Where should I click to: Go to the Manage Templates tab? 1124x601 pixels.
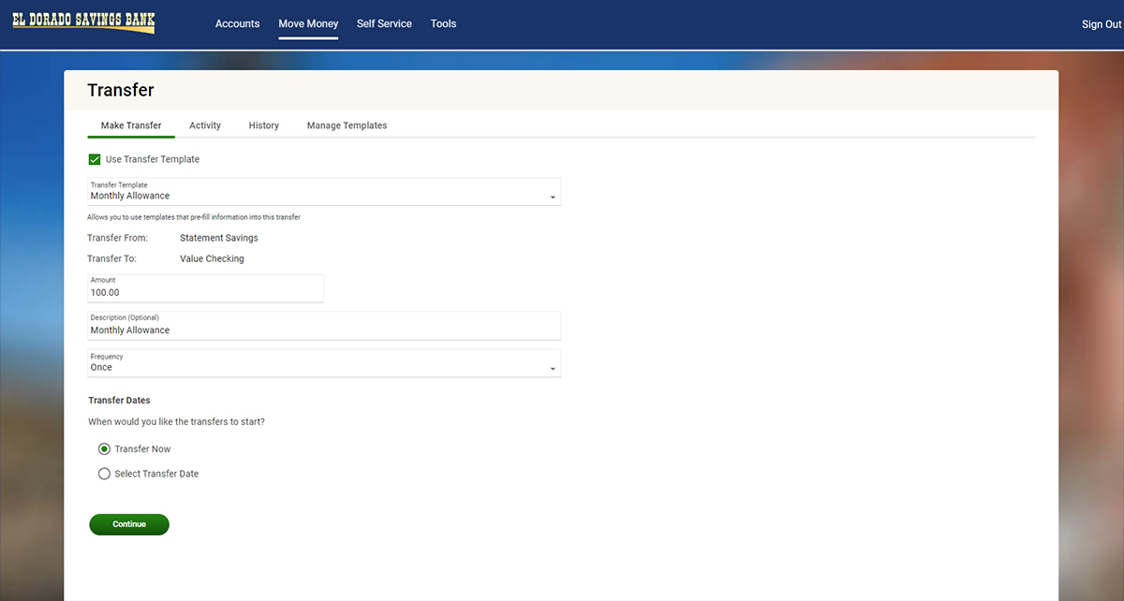tap(347, 125)
